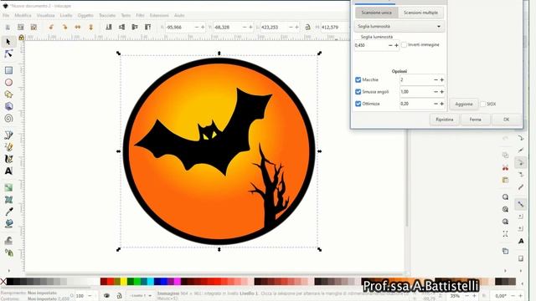This screenshot has height=301, width=536.
Task: Open the Livello menu
Action: coord(66,15)
